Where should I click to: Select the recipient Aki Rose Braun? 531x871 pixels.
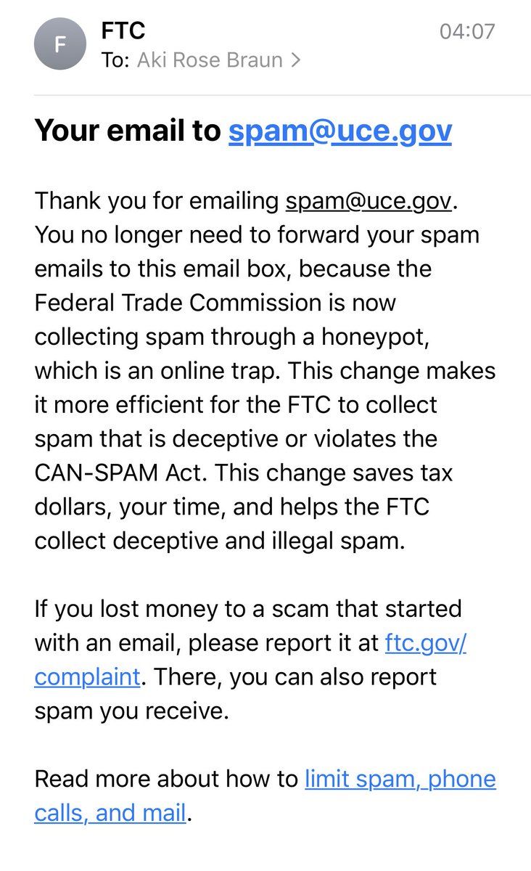pyautogui.click(x=209, y=60)
